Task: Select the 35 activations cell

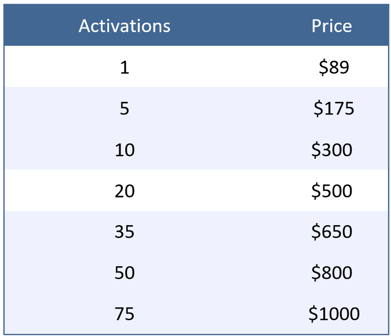Action: pyautogui.click(x=124, y=232)
